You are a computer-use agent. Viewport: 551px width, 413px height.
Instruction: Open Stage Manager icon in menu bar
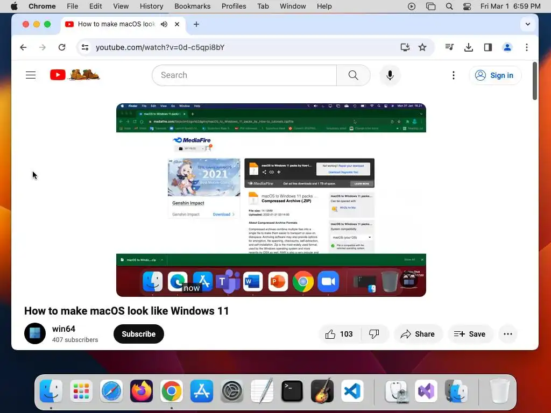(x=430, y=6)
